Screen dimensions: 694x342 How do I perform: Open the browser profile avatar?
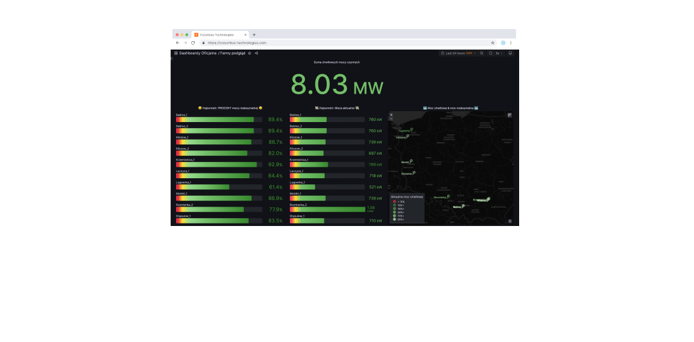(503, 43)
